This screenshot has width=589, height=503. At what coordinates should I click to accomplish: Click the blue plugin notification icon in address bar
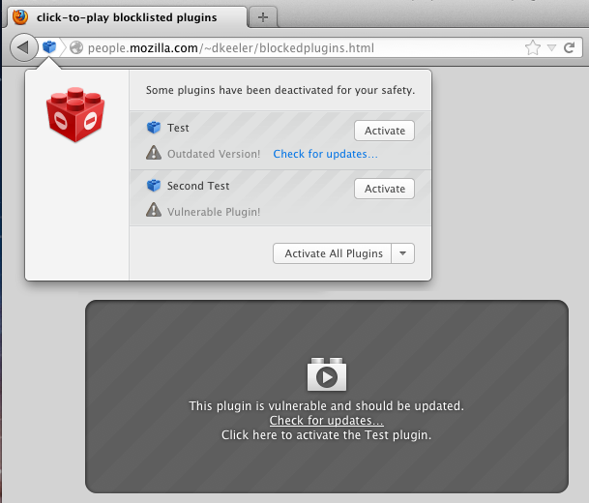pyautogui.click(x=49, y=47)
